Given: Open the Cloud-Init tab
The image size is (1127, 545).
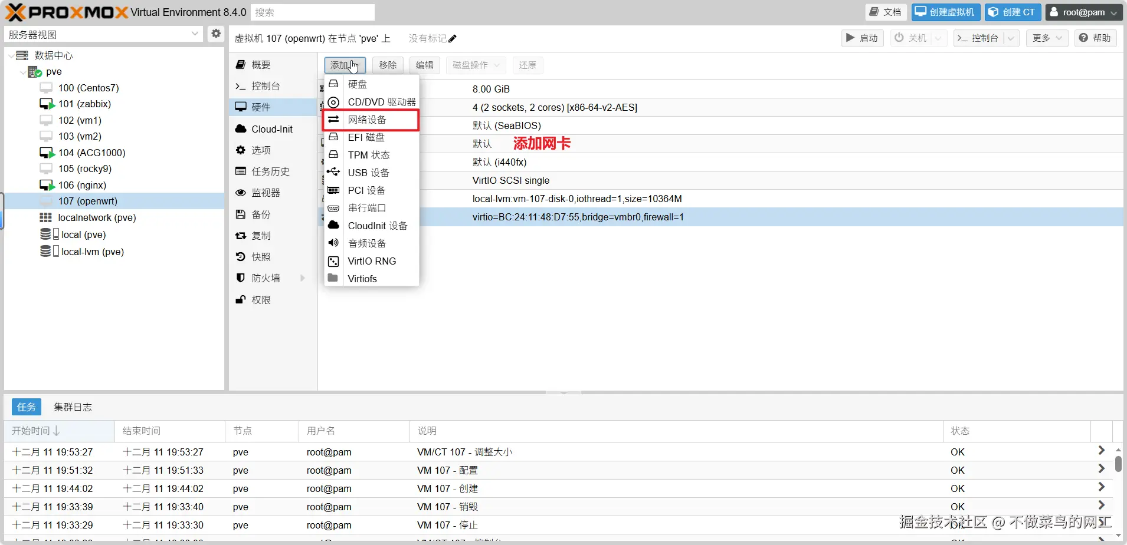Looking at the screenshot, I should pyautogui.click(x=273, y=129).
